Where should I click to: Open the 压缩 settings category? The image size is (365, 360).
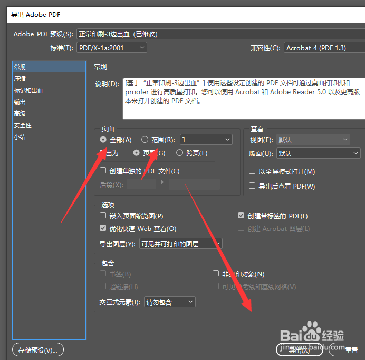(49, 79)
